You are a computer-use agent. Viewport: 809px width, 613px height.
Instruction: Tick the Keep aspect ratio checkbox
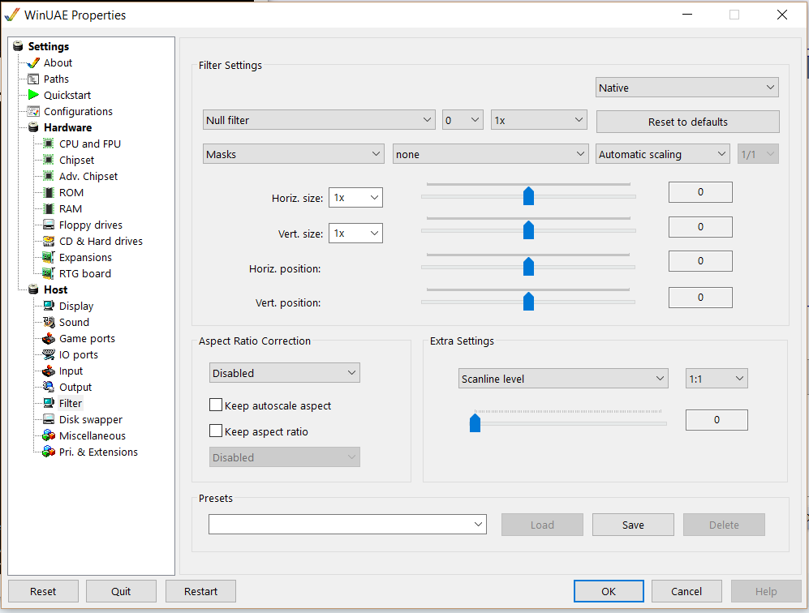pos(216,431)
